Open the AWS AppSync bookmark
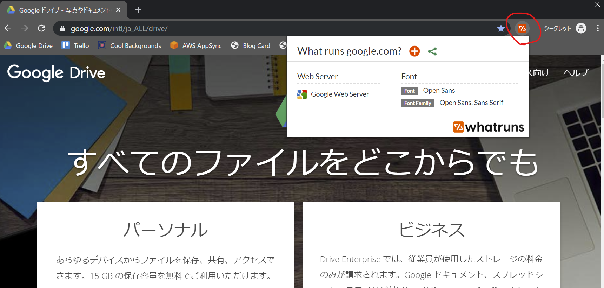Image resolution: width=604 pixels, height=288 pixels. click(196, 45)
